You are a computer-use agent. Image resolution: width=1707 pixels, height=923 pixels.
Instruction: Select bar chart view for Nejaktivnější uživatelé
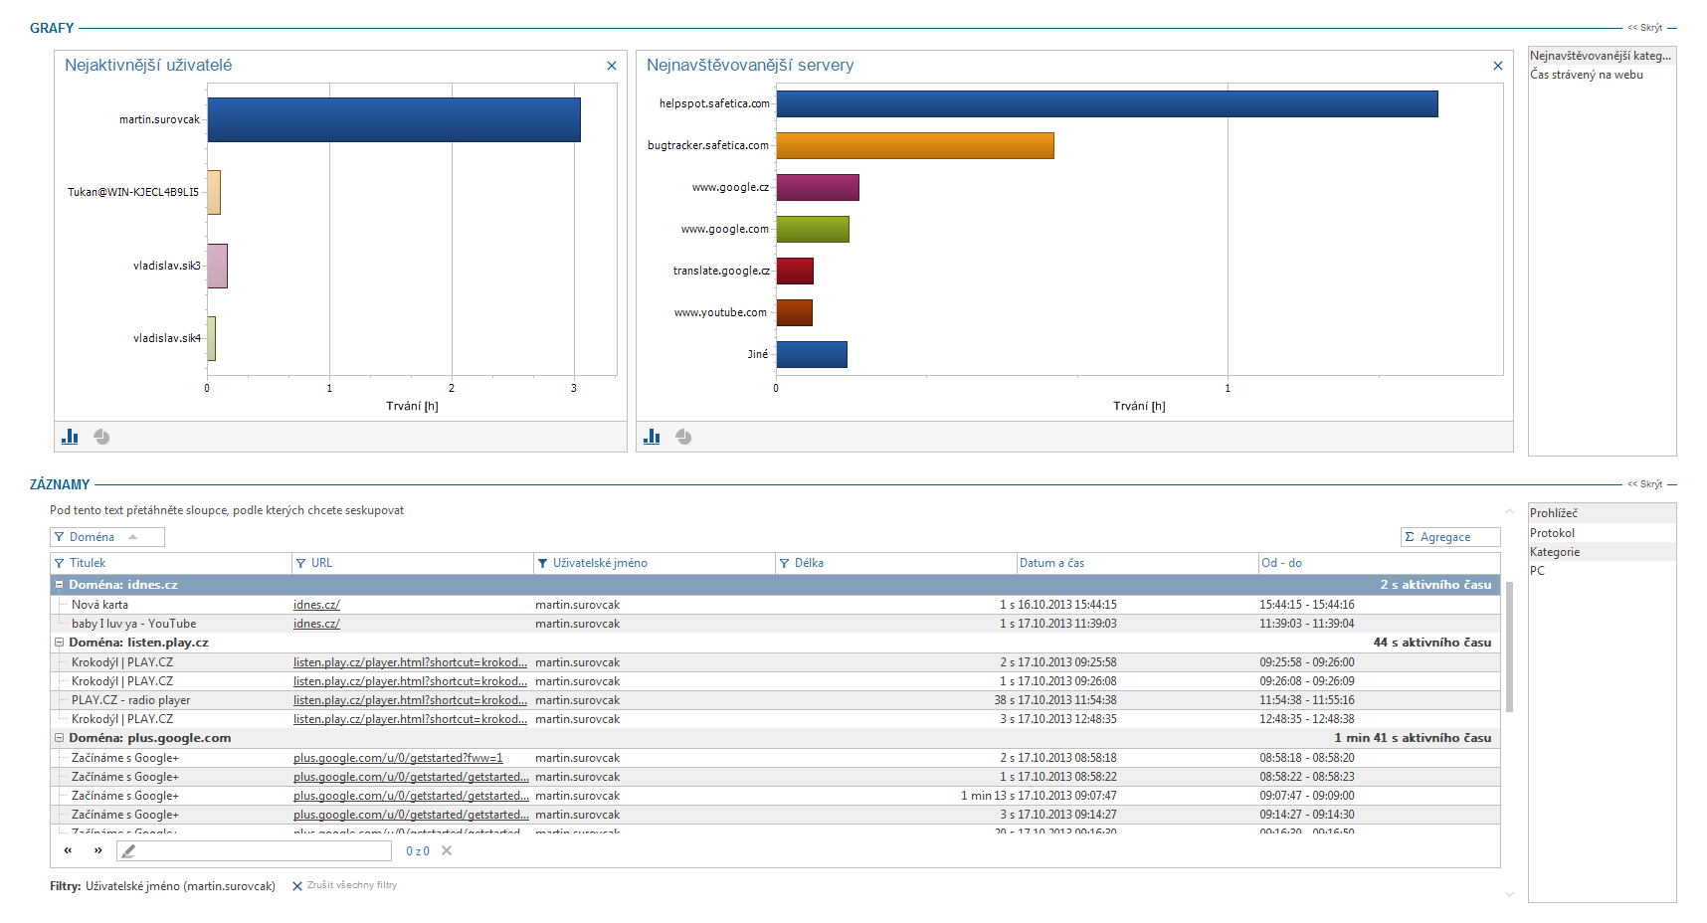pos(70,437)
